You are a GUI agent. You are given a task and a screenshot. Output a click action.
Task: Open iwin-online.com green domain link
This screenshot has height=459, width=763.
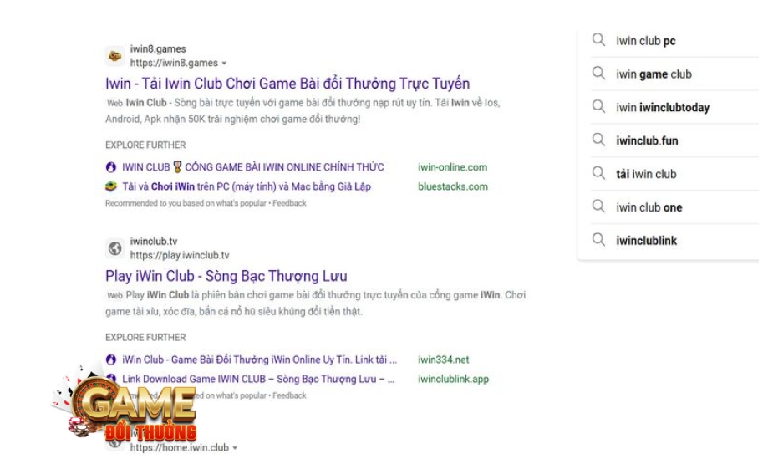(x=452, y=167)
